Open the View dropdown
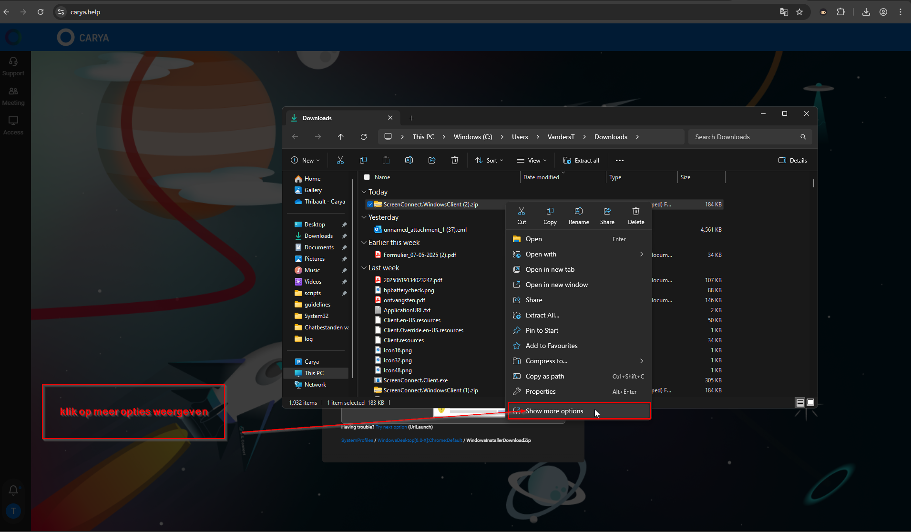The height and width of the screenshot is (532, 911). 532,161
